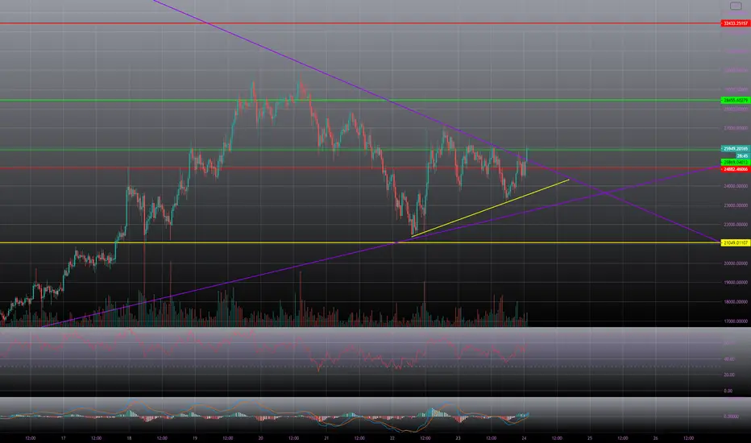Click the MACD 0.00000 axis value
The image size is (751, 443).
click(731, 416)
